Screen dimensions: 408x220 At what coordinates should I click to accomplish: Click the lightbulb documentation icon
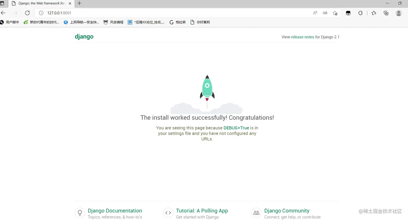tap(80, 213)
